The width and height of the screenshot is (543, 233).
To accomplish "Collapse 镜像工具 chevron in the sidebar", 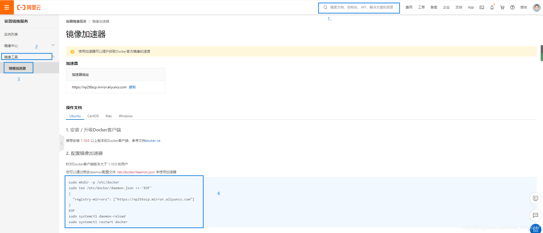I will pos(53,57).
